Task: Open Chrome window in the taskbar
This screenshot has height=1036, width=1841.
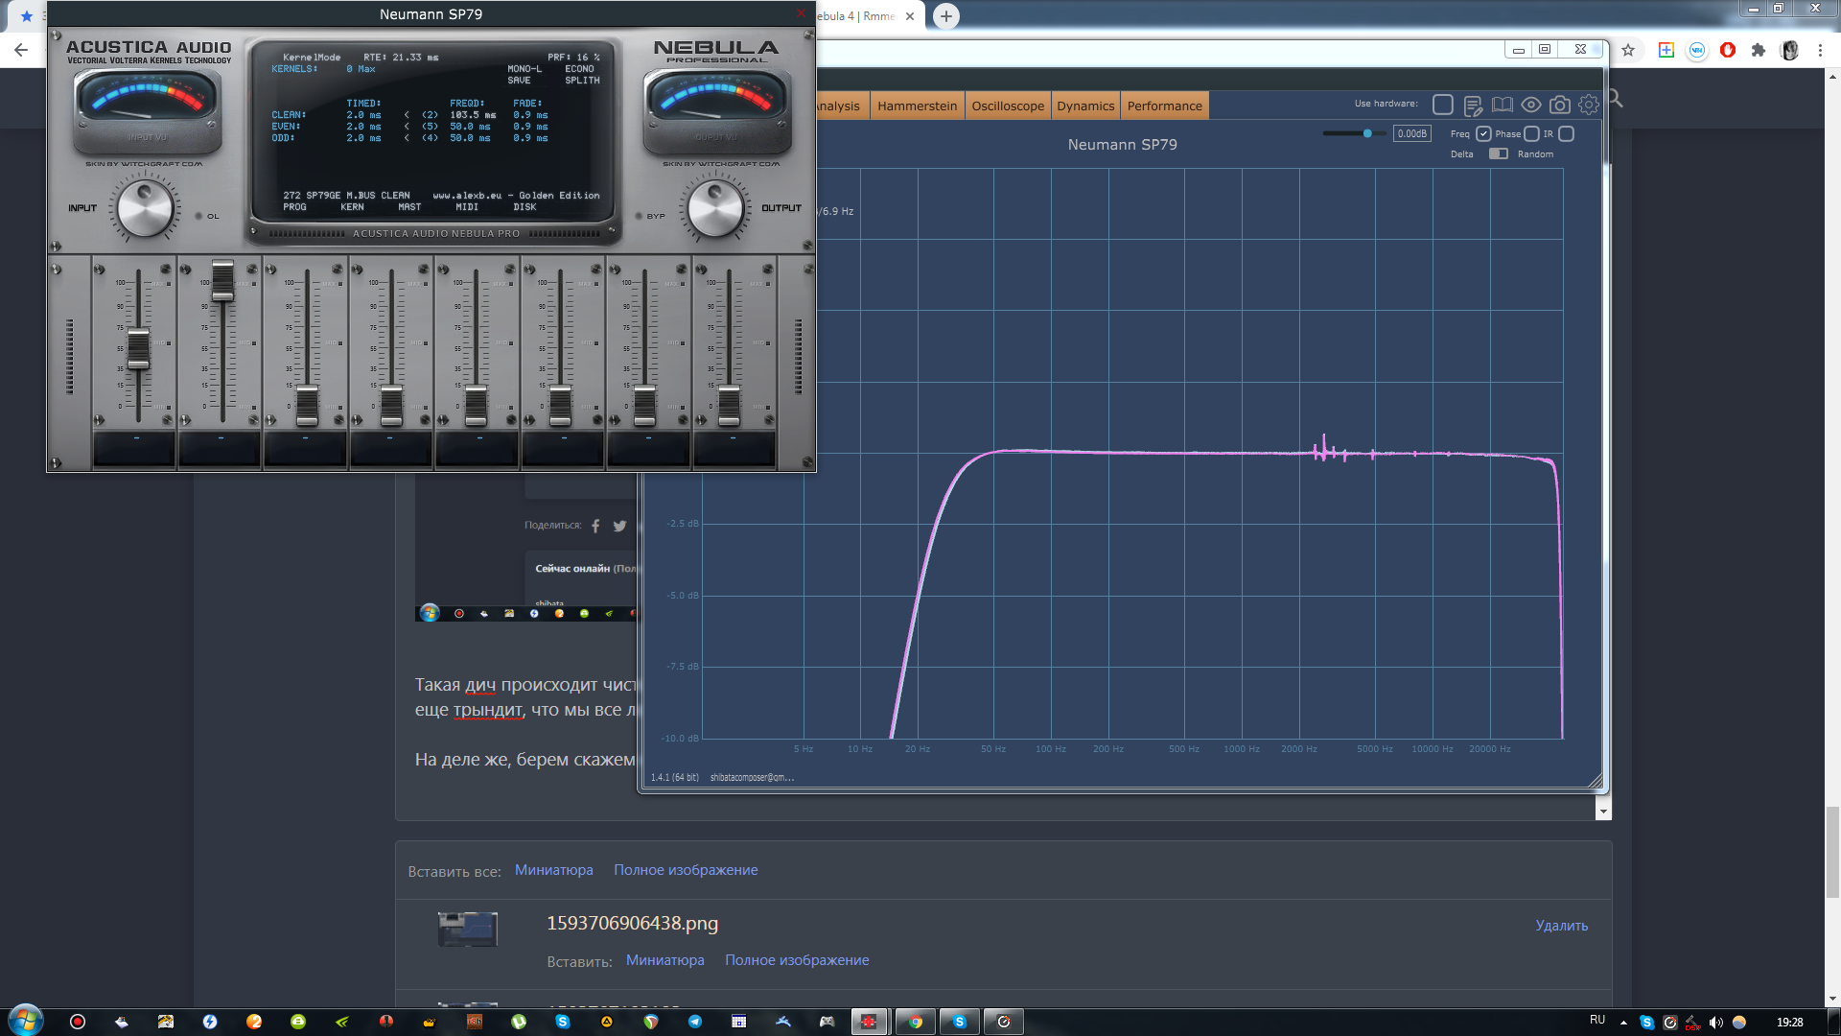Action: (916, 1022)
